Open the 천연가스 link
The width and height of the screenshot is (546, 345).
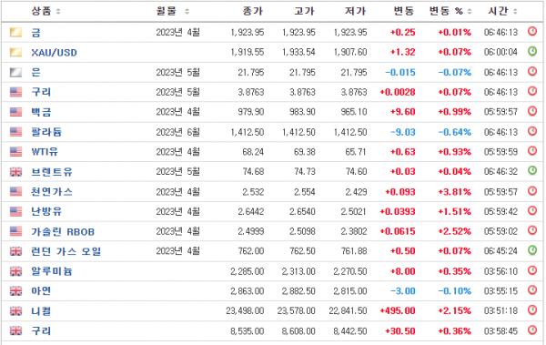(52, 192)
